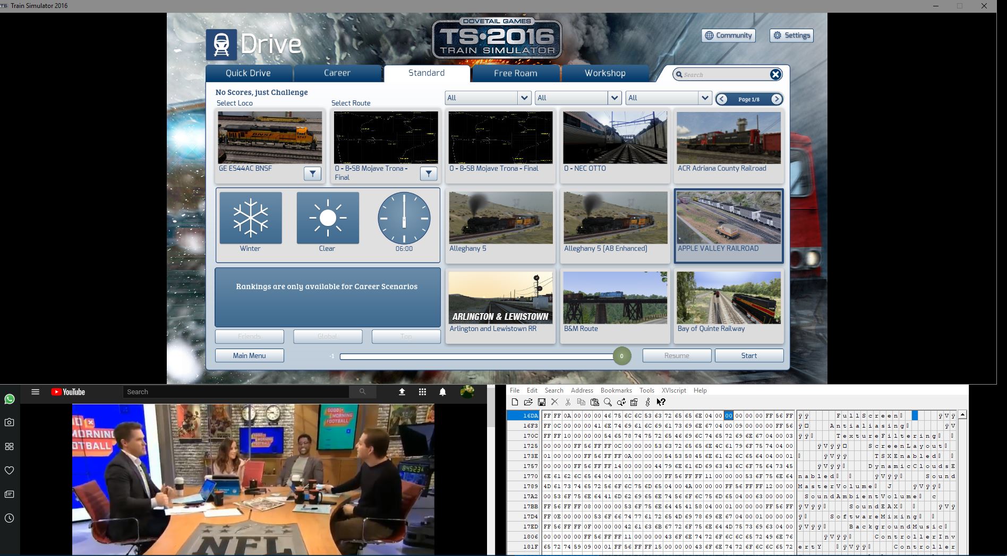1007x556 pixels.
Task: Switch to the Quick Drive tab
Action: coord(249,73)
